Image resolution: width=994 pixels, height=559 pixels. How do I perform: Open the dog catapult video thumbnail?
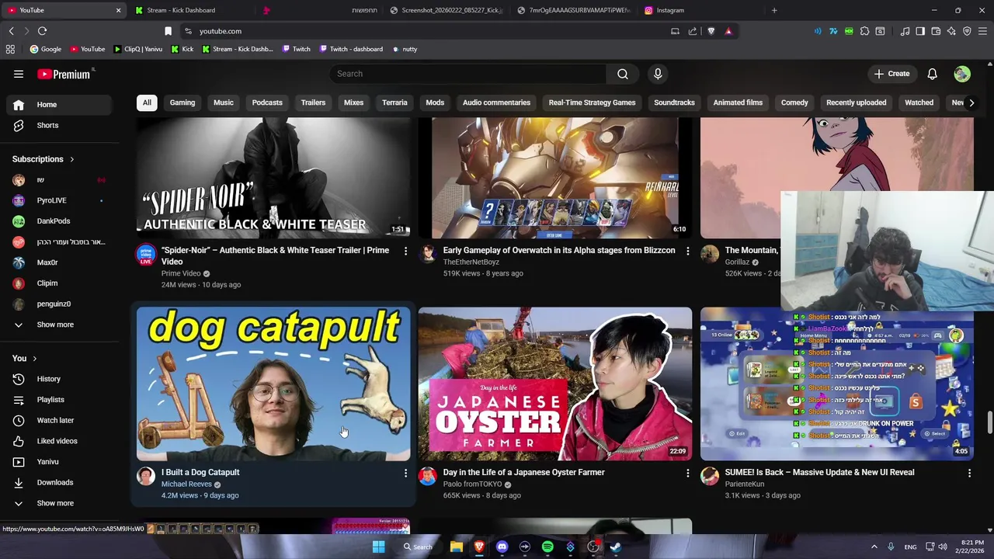tap(273, 384)
